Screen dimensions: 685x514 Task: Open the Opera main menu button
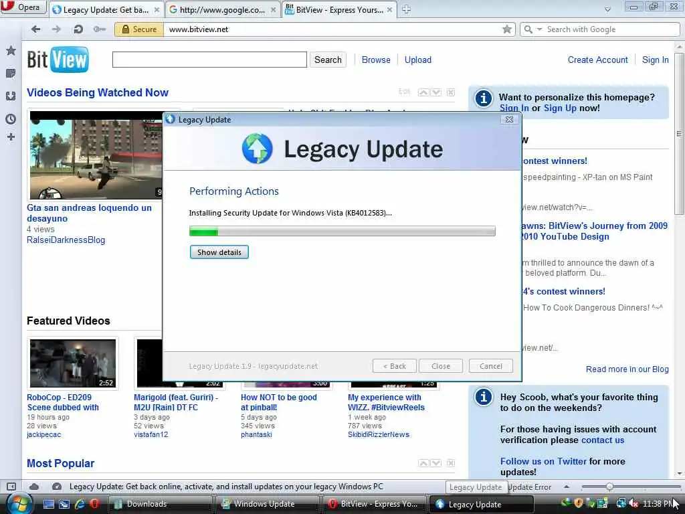[23, 7]
